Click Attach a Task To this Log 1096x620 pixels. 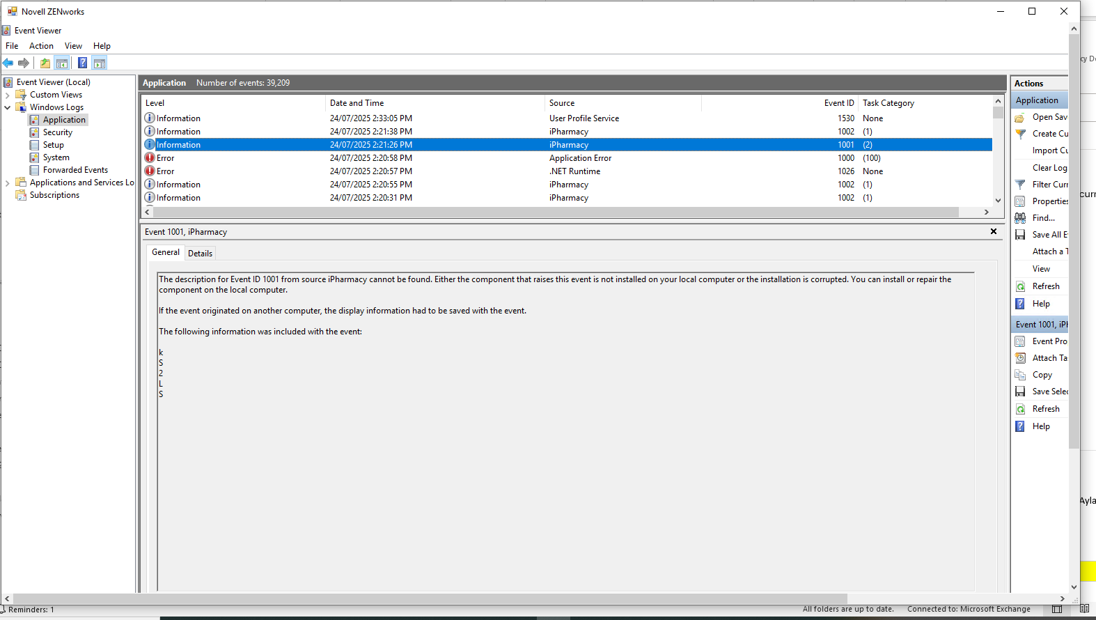(1049, 251)
